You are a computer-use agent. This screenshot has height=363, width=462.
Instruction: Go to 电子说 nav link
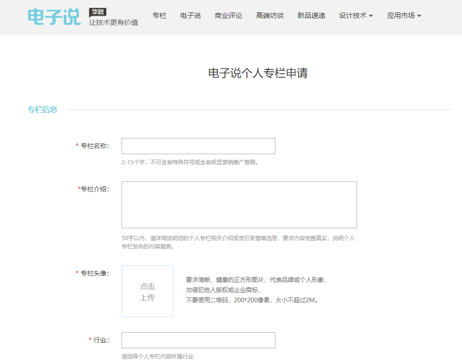(190, 15)
